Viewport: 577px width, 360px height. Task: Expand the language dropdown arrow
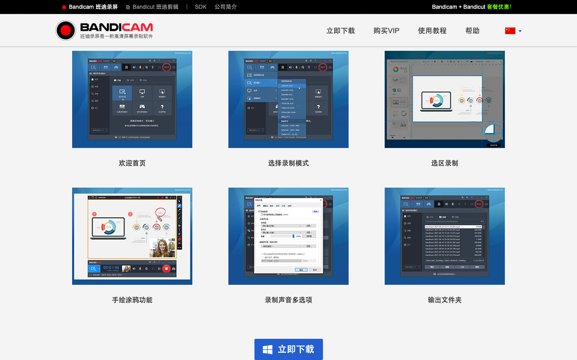pos(520,31)
